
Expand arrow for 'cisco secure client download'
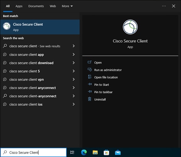(74, 63)
